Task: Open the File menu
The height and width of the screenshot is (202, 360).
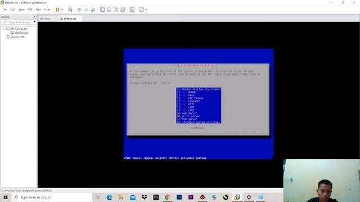Action: point(5,10)
